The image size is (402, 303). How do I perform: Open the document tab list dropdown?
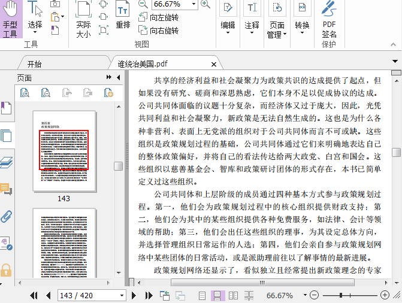tap(395, 61)
